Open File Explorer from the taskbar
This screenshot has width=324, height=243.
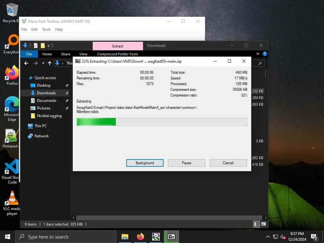tap(125, 237)
